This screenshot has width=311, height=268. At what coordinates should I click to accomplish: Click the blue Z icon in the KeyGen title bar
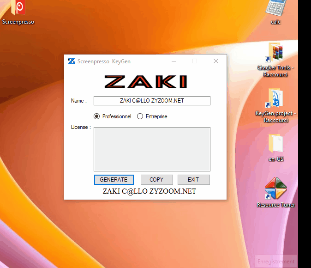(x=72, y=61)
